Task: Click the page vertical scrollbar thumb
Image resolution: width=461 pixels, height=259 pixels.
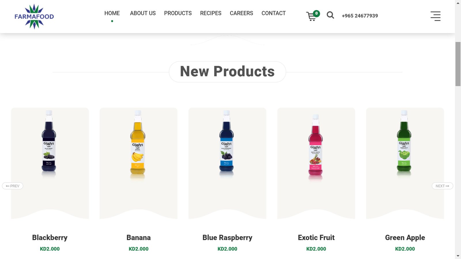Action: [458, 64]
